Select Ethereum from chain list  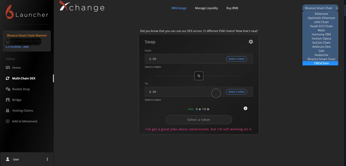coord(320,14)
